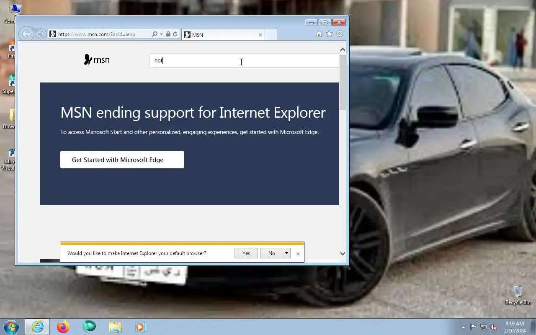The width and height of the screenshot is (536, 335).
Task: Click the page scrollbar down arrow
Action: tap(343, 253)
